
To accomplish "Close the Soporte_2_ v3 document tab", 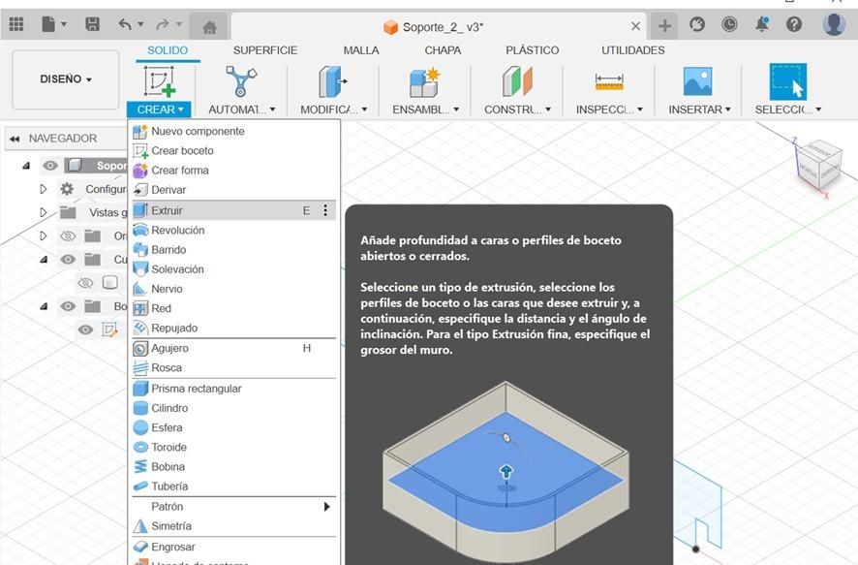I will (x=635, y=26).
